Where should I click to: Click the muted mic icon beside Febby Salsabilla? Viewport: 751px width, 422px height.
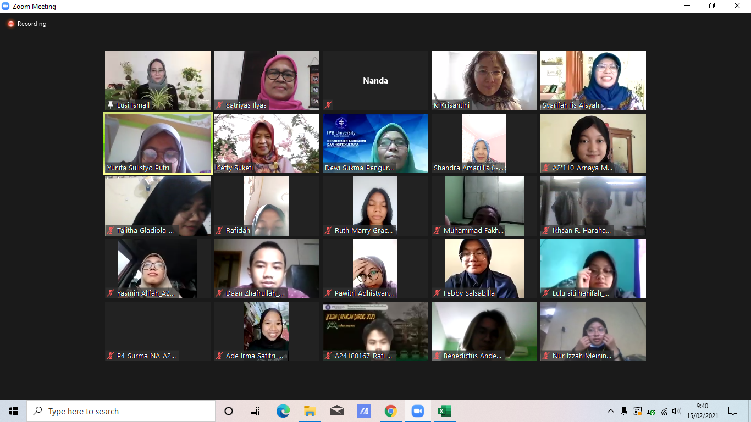[437, 293]
